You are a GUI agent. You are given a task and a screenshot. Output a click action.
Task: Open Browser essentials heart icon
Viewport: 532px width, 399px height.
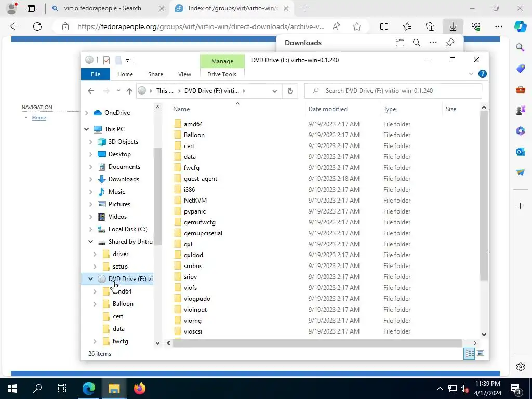click(x=476, y=26)
